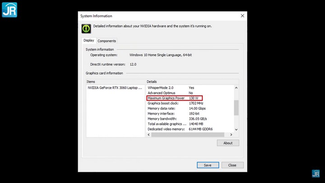Close the System Information dialog with X

tap(242, 16)
